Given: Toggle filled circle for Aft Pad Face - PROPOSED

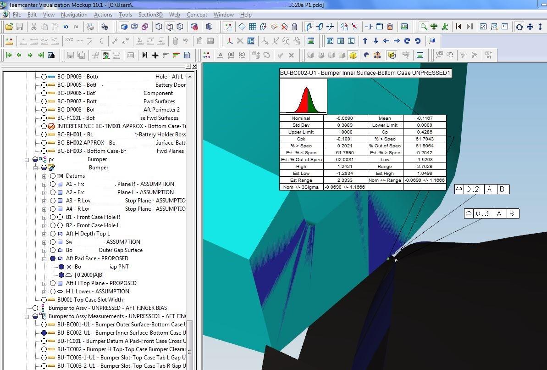Looking at the screenshot, I should coord(53,258).
